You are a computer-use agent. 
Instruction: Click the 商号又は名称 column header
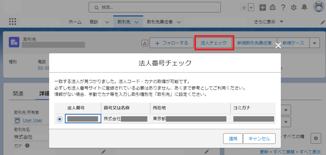click(126, 108)
